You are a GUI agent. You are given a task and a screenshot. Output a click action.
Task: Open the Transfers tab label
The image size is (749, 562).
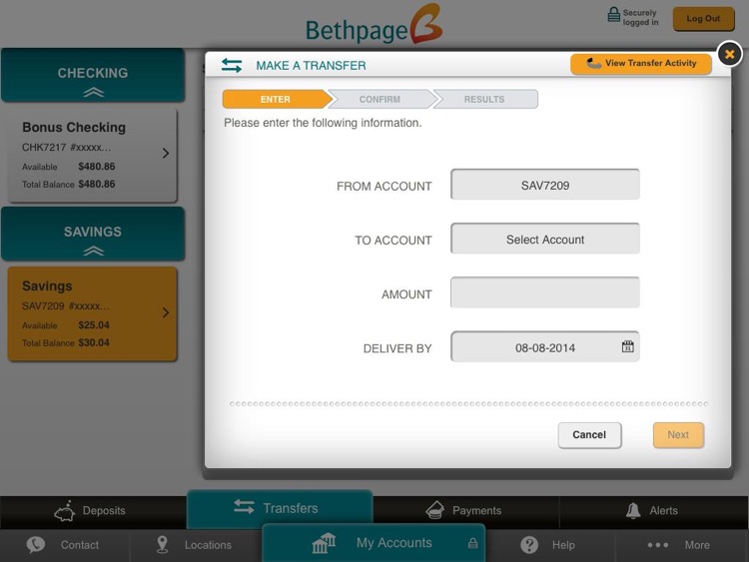pyautogui.click(x=291, y=508)
